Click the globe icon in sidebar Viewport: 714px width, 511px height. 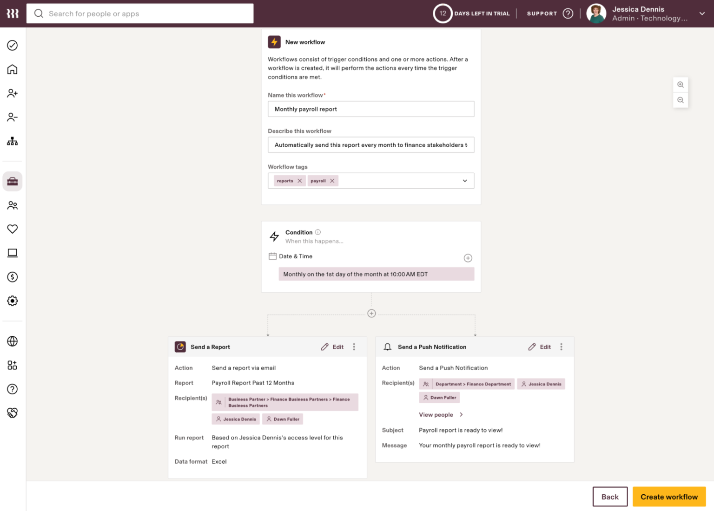[x=13, y=341]
